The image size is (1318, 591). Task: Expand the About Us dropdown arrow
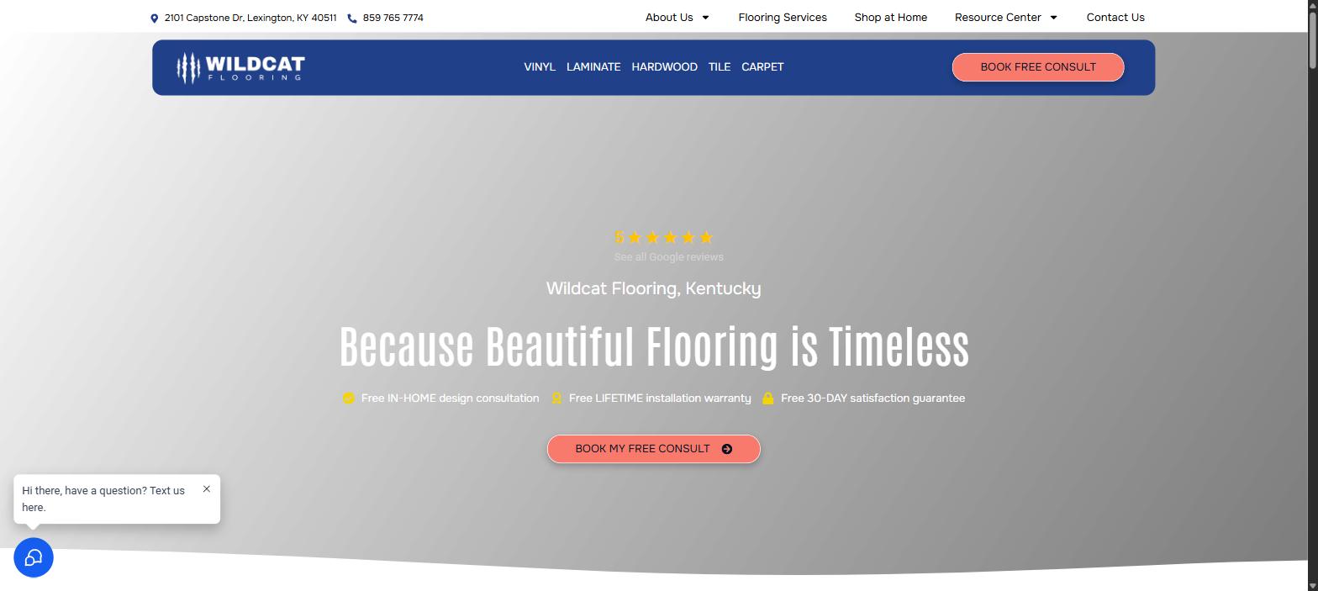click(x=705, y=18)
